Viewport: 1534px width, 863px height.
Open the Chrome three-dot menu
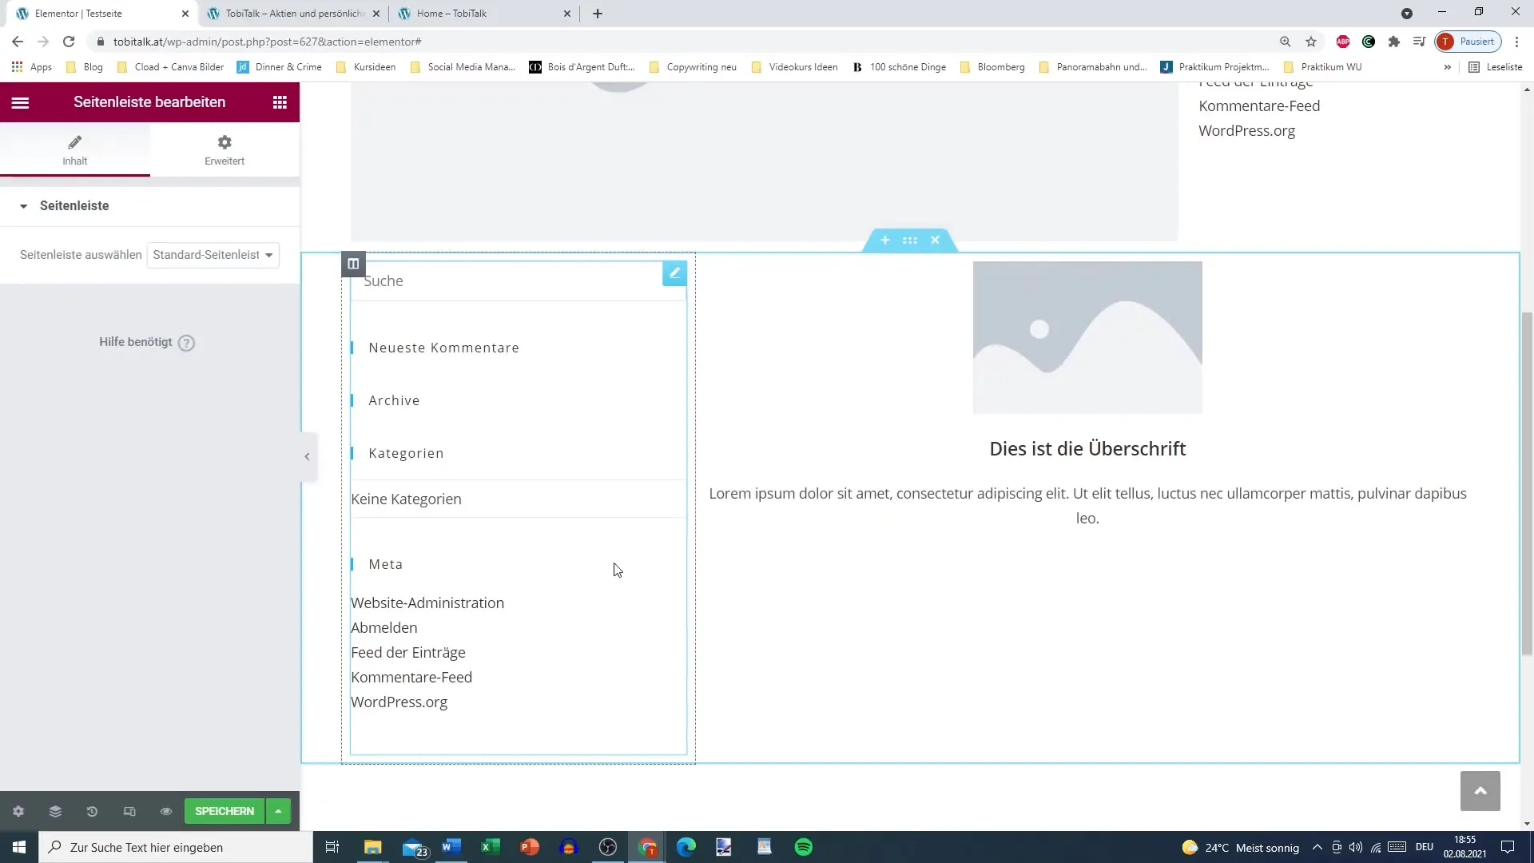pos(1516,42)
